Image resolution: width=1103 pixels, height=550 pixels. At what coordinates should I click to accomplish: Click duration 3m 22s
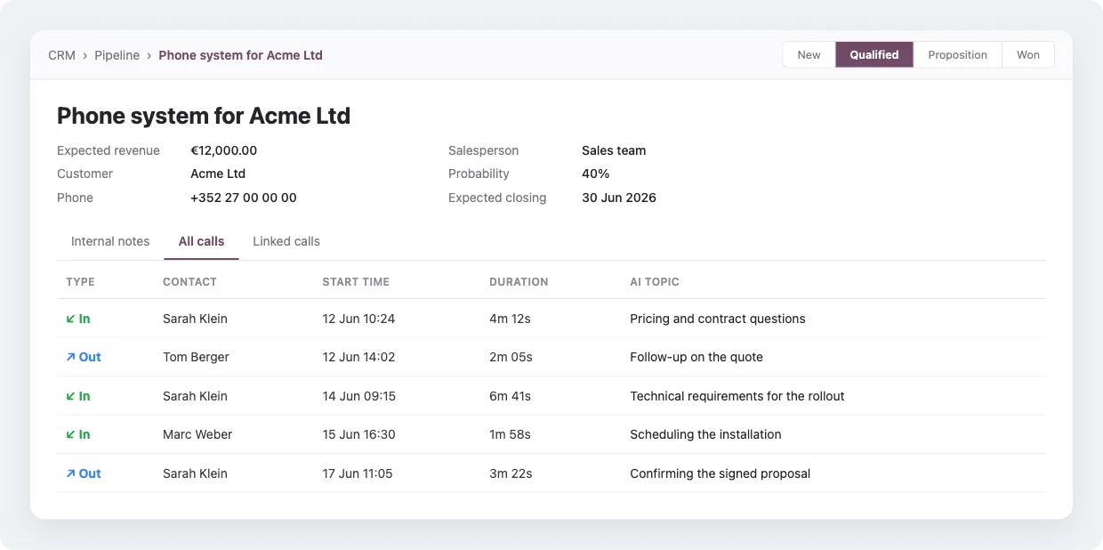(511, 473)
